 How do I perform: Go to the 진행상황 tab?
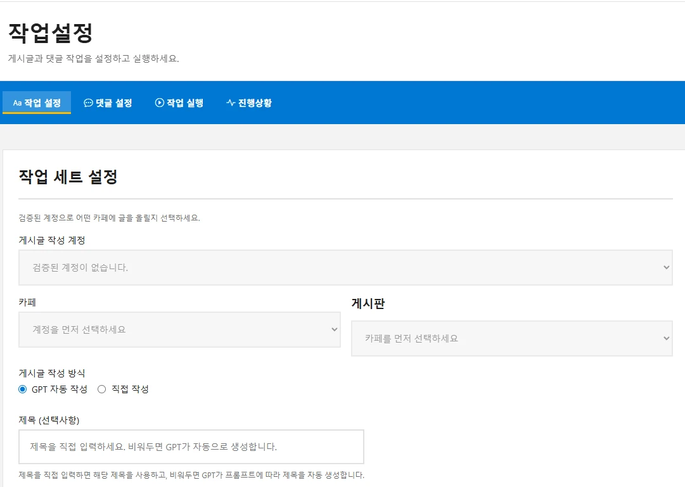(249, 103)
